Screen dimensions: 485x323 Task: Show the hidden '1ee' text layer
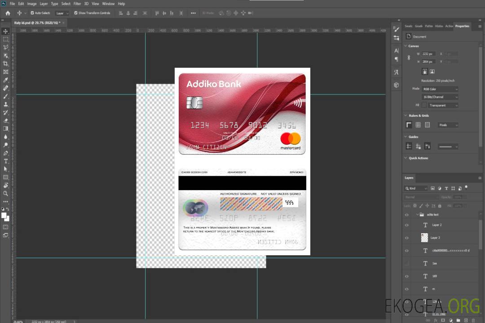[407, 263]
